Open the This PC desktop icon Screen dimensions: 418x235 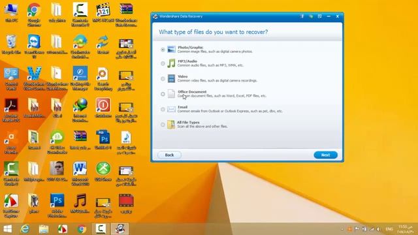tap(11, 12)
